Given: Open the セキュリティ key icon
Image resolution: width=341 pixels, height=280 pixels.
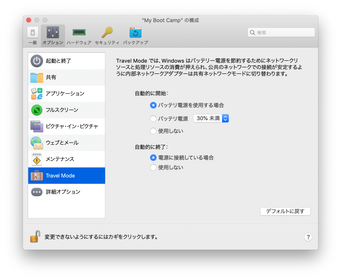Looking at the screenshot, I should coord(107,32).
